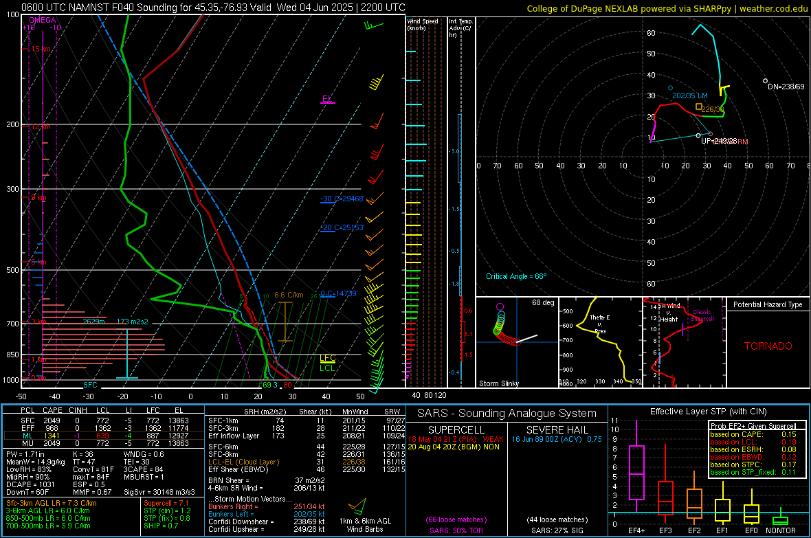Click the yellow square marker on hodograph
811x538 pixels.
[699, 107]
